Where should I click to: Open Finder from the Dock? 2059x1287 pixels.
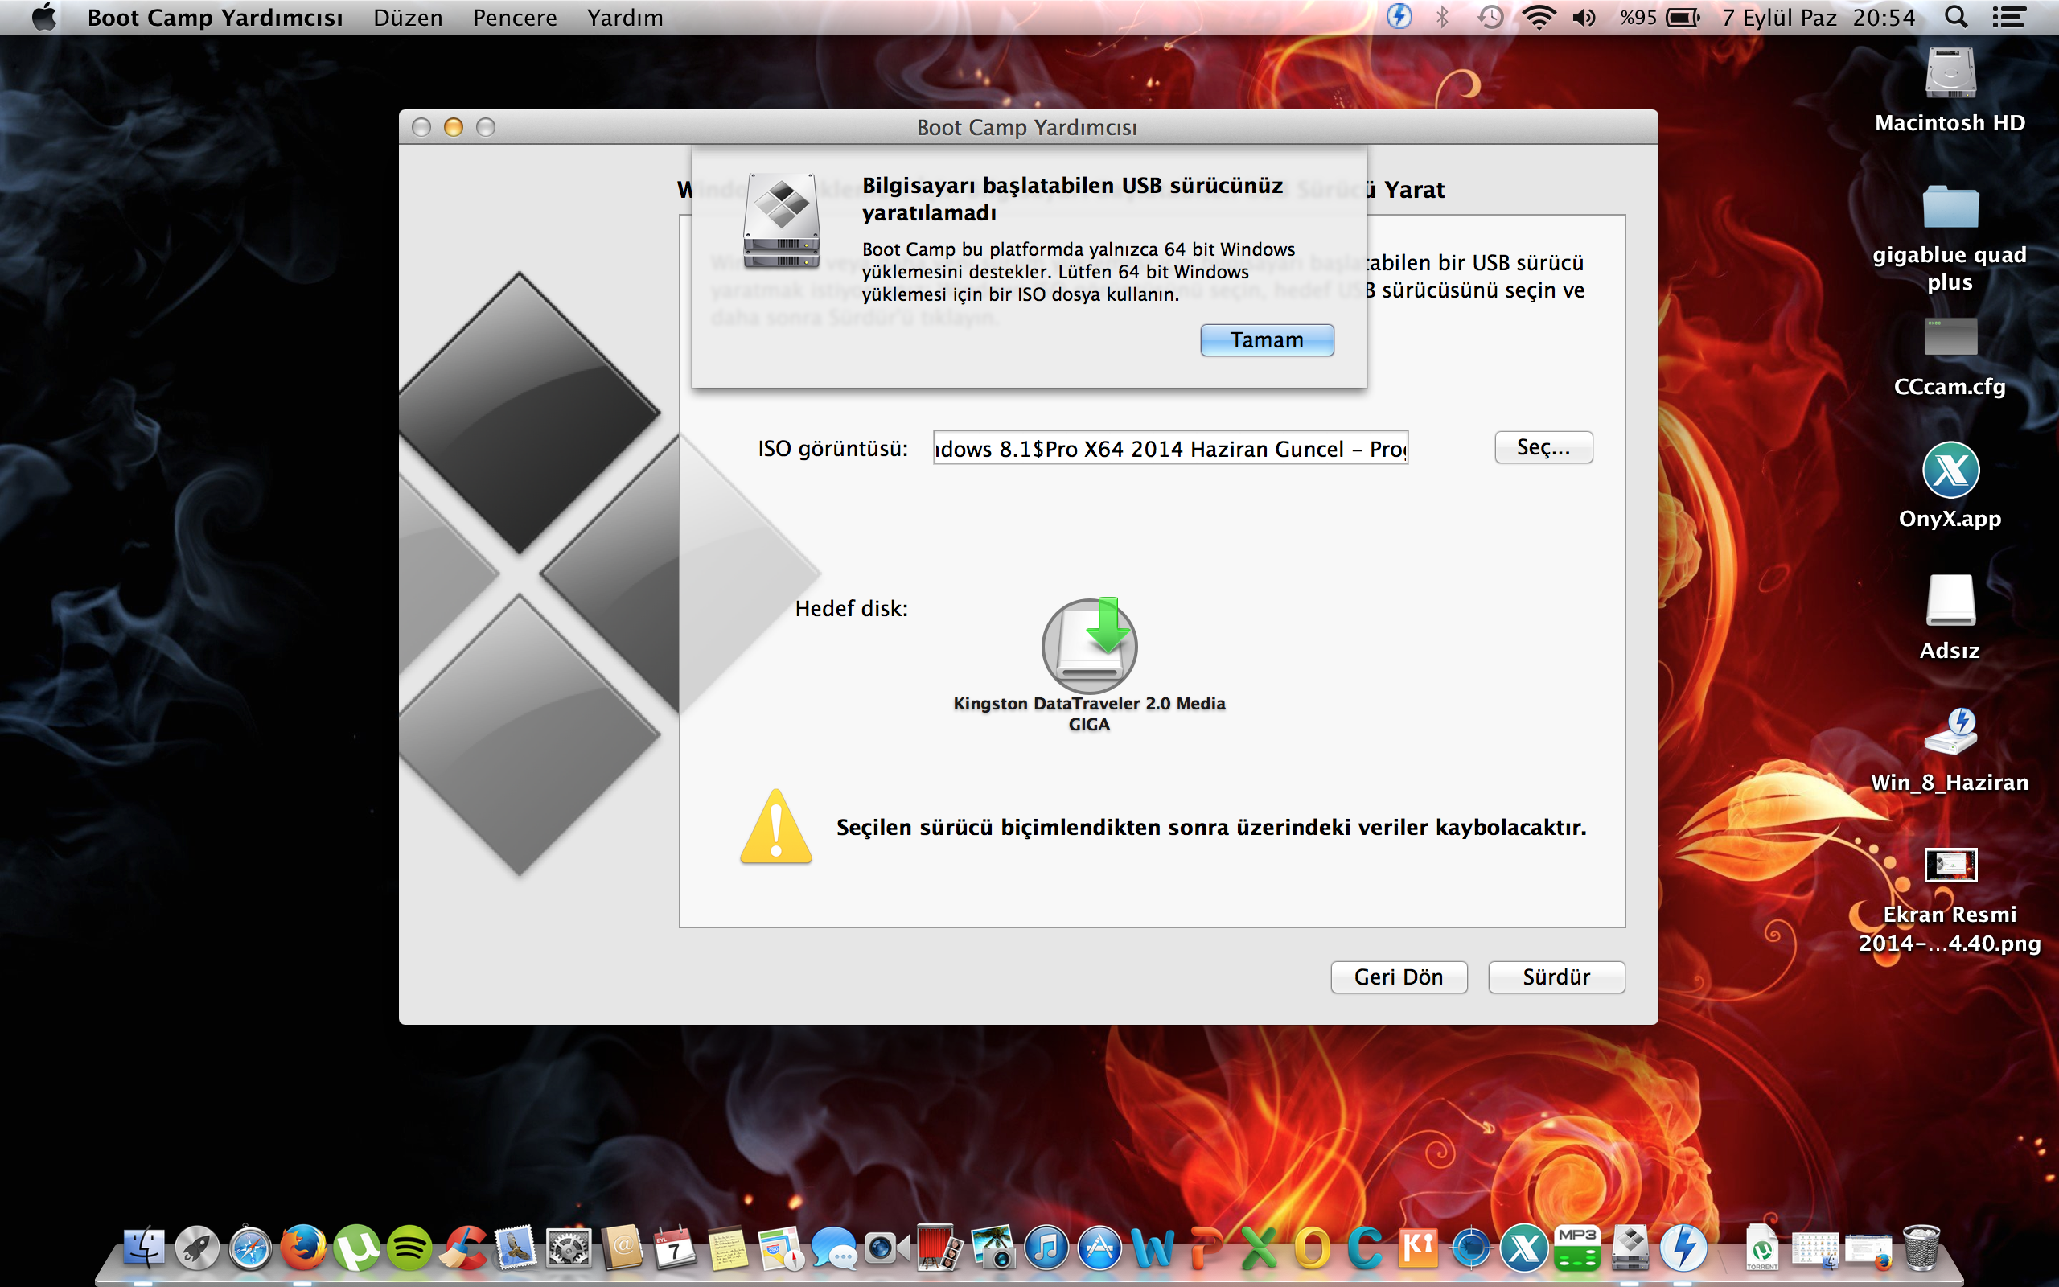(144, 1248)
